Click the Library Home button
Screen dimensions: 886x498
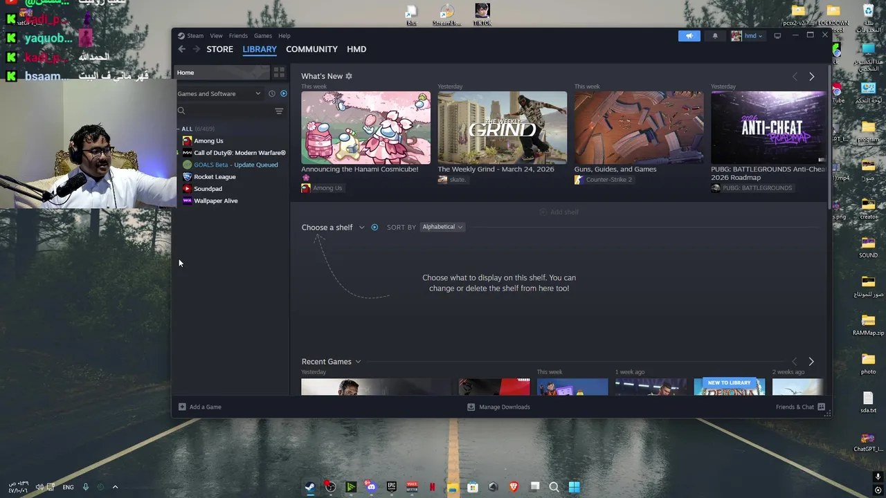[x=221, y=73]
